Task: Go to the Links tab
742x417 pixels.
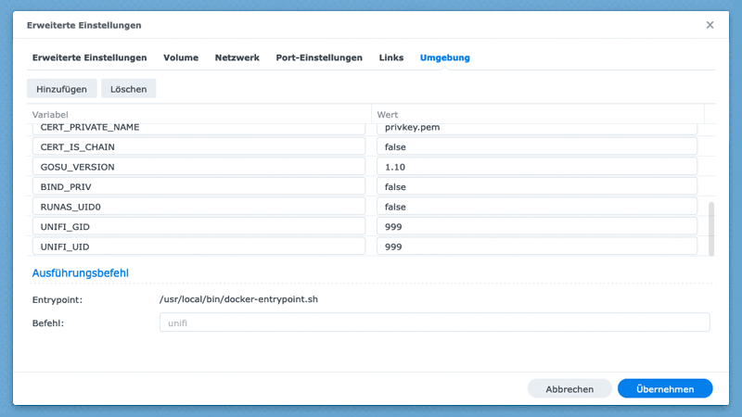Action: point(391,57)
